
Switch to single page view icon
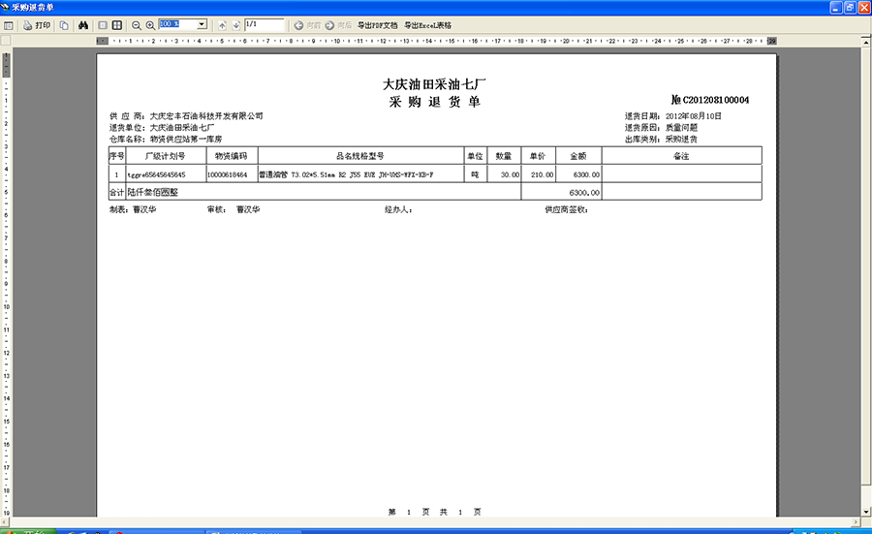103,25
